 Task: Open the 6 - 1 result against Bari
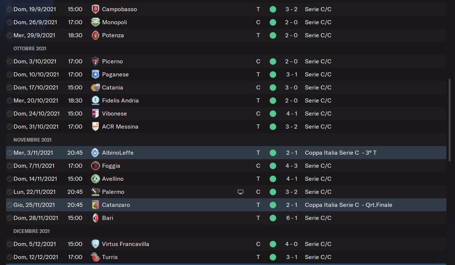click(292, 218)
